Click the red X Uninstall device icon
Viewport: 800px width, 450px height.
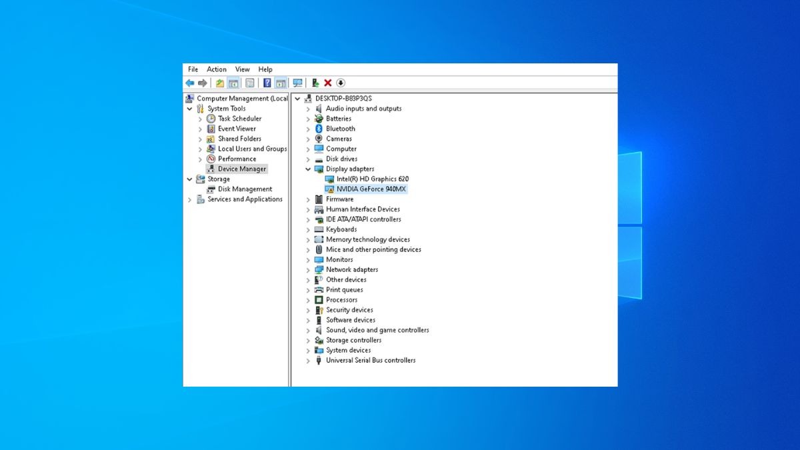pyautogui.click(x=328, y=83)
